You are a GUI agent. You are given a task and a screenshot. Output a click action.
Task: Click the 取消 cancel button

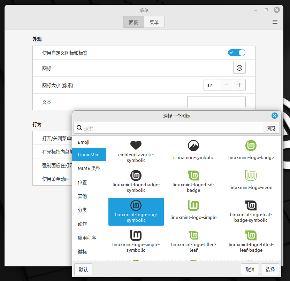pyautogui.click(x=250, y=270)
